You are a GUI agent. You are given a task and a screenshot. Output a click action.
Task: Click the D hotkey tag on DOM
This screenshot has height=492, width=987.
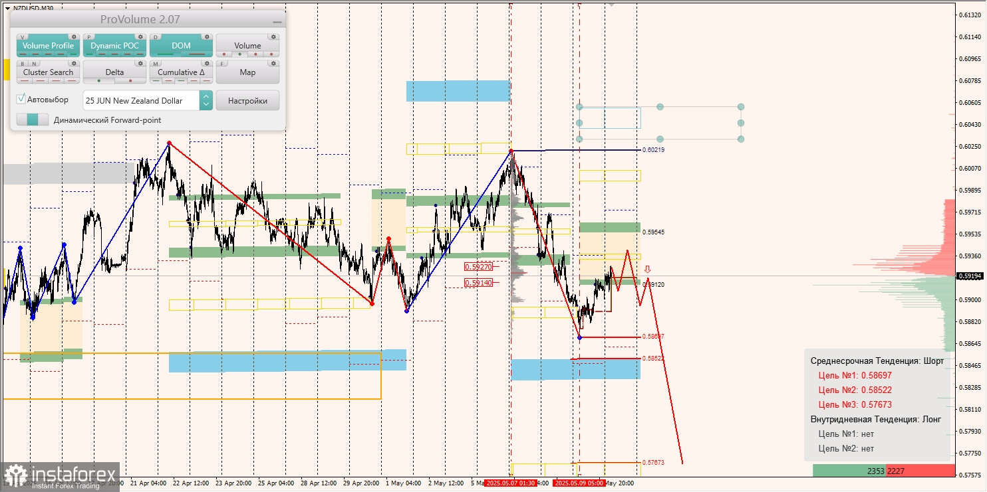tap(156, 37)
